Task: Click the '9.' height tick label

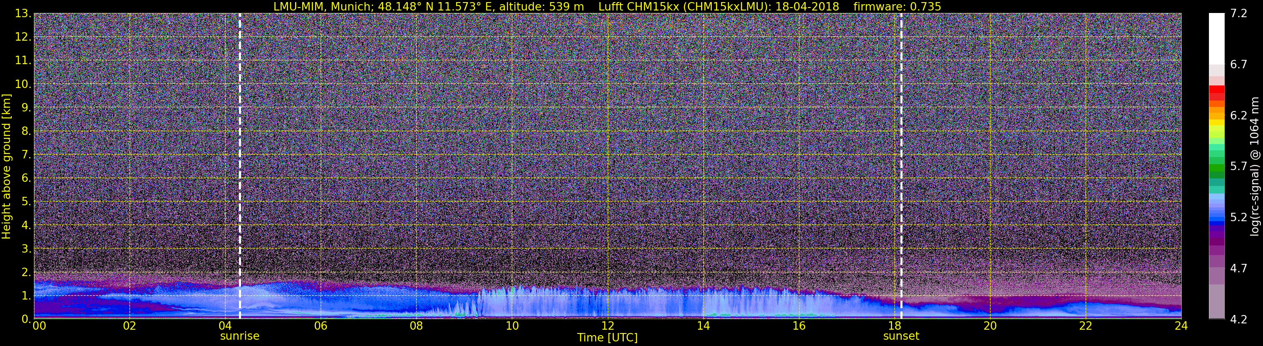Action: pos(26,107)
